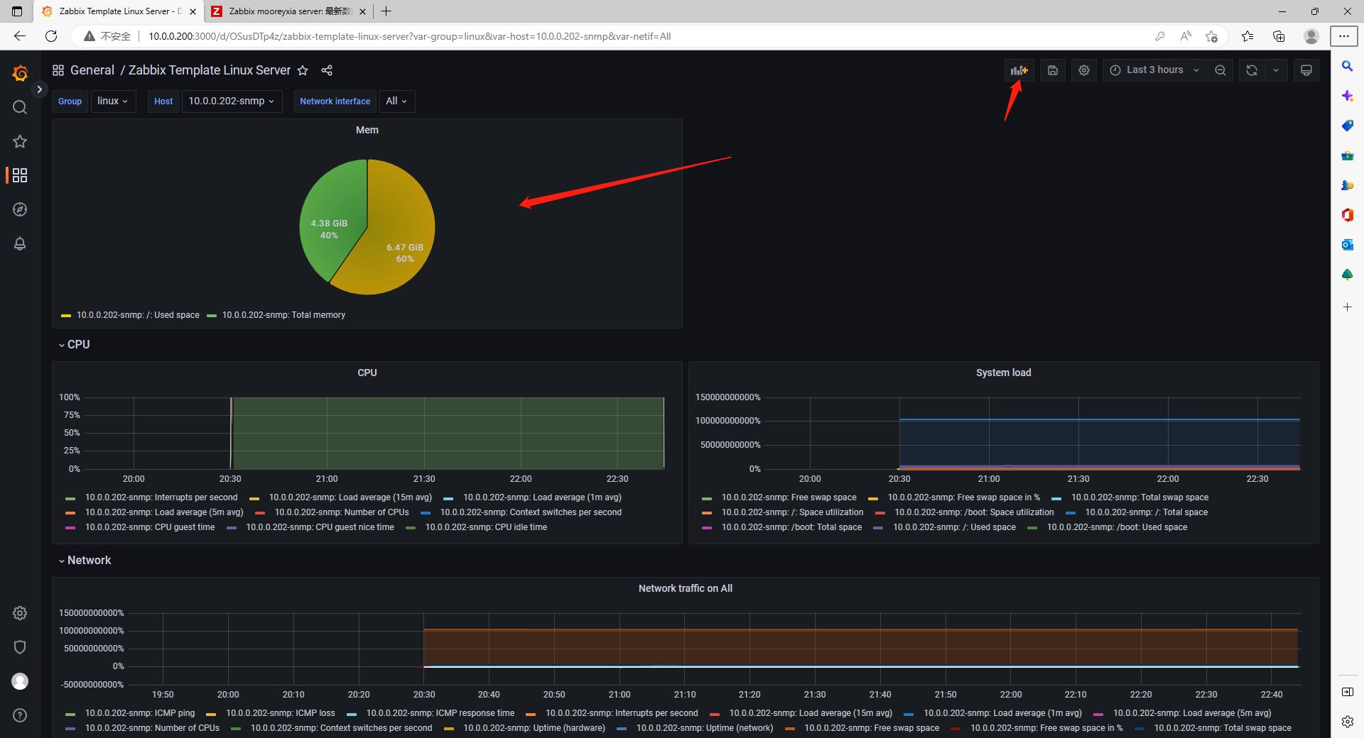Open the Configuration gear in sidebar
Image resolution: width=1364 pixels, height=738 pixels.
pyautogui.click(x=20, y=613)
